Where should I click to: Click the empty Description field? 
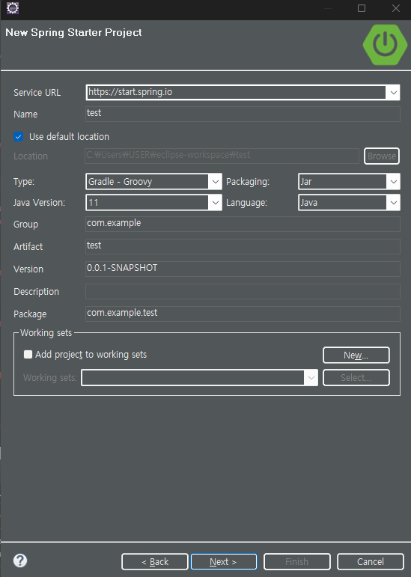(x=243, y=291)
